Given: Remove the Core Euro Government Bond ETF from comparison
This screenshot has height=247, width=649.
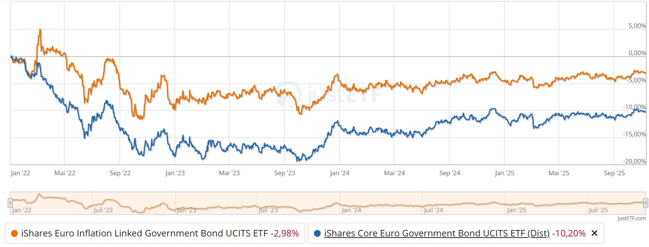Looking at the screenshot, I should [x=595, y=233].
